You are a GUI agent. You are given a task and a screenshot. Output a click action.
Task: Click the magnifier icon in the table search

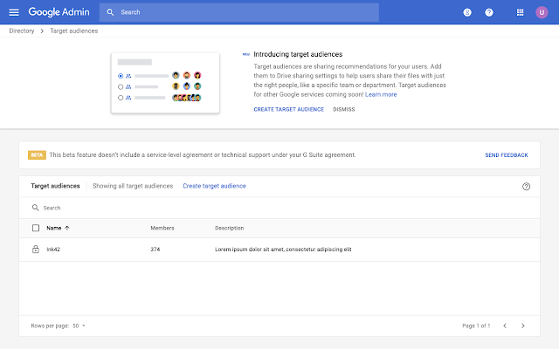[x=35, y=208]
